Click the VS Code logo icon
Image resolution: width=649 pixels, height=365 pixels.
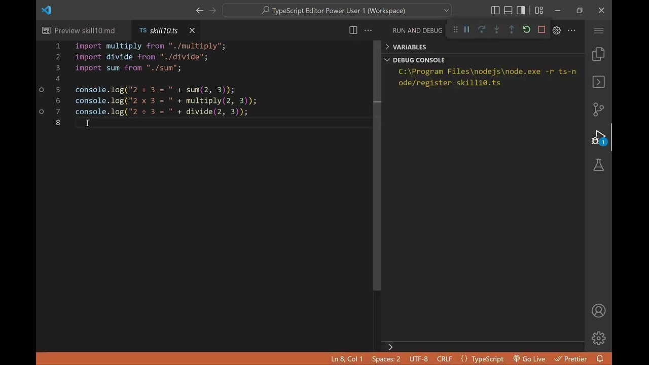coord(46,10)
